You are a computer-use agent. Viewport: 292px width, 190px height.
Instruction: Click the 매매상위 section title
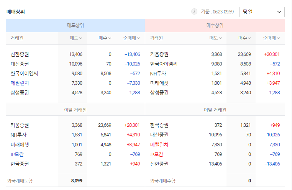(x=16, y=12)
